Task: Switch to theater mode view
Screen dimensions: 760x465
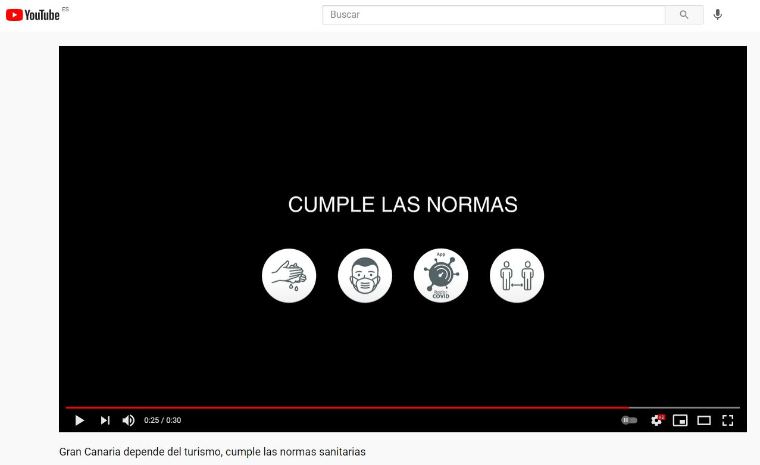Action: coord(704,420)
